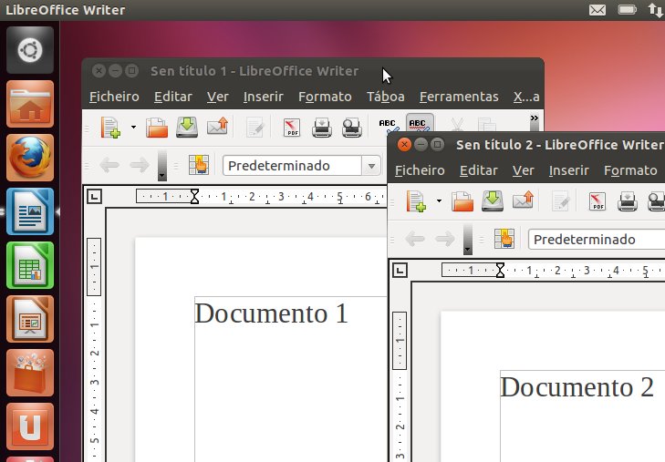Open the toolbar options arrow beside the navigation arrows in Sen título 1

tap(162, 166)
